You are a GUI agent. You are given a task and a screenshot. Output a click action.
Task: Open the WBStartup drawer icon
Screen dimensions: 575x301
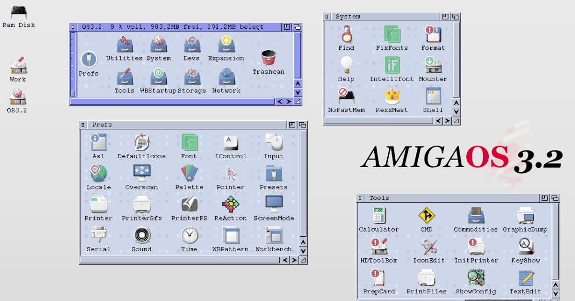[158, 77]
